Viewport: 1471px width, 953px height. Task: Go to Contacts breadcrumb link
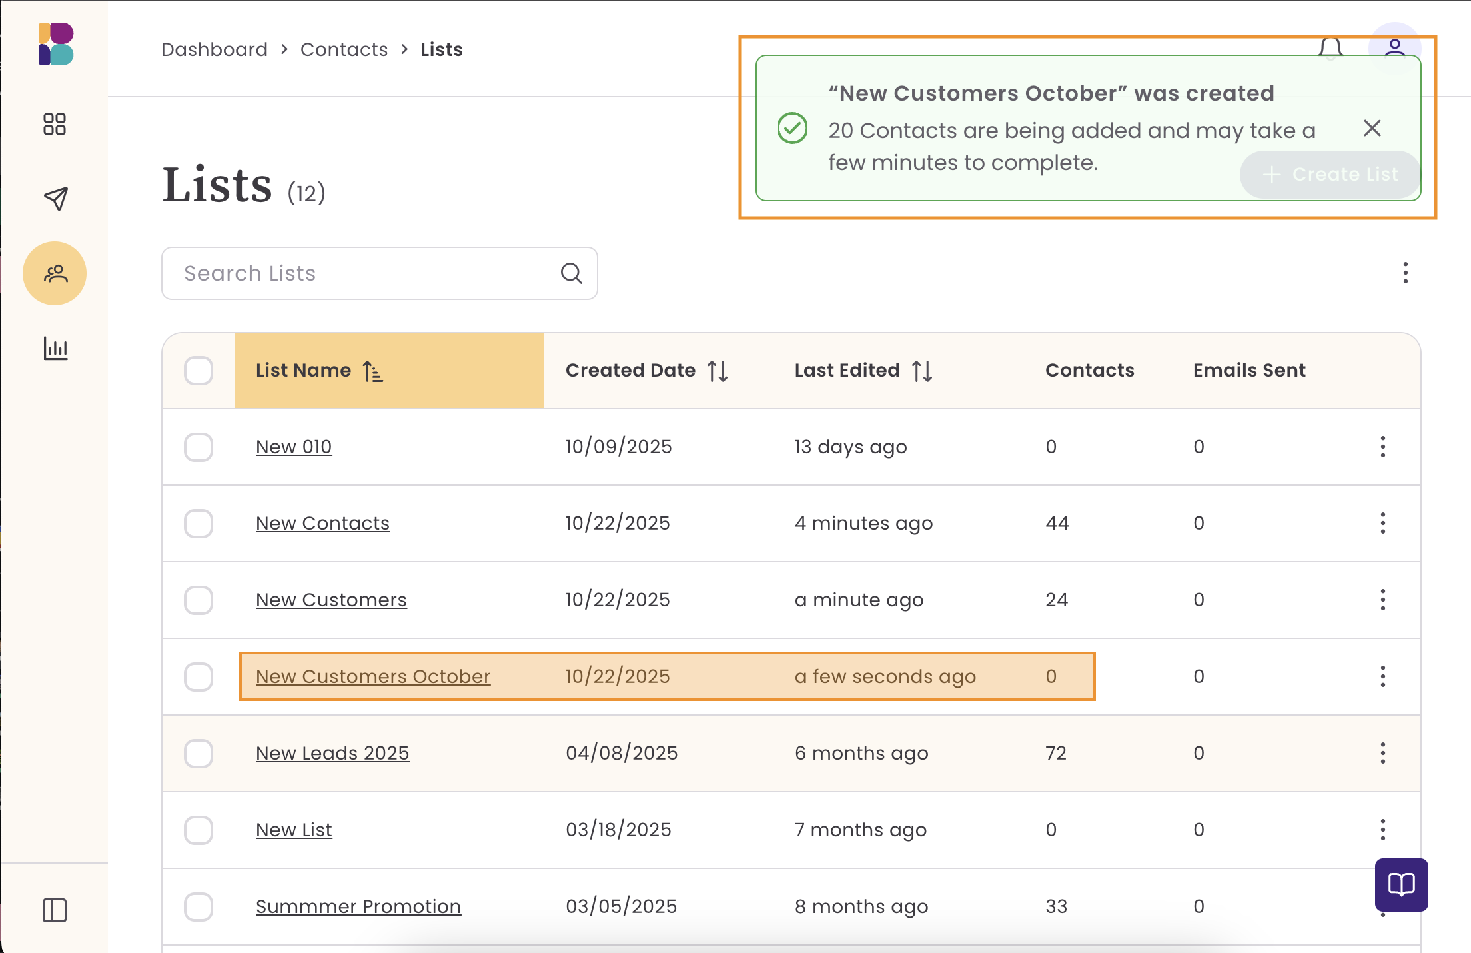344,49
